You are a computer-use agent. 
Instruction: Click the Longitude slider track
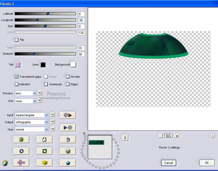[x=45, y=20]
